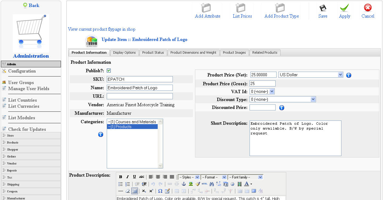Switch to the Product Status tab
This screenshot has width=383, height=200.
(x=153, y=53)
